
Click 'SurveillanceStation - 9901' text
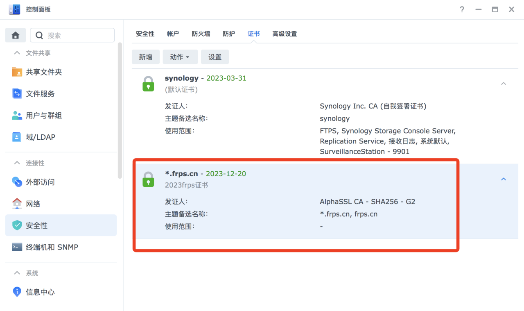pyautogui.click(x=365, y=152)
